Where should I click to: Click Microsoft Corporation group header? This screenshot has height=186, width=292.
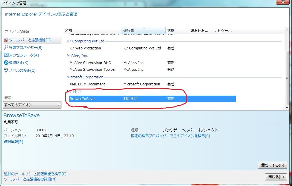click(x=85, y=77)
